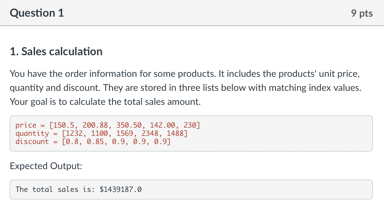Click the word "discount" in the code block
This screenshot has width=384, height=210.
[x=32, y=142]
